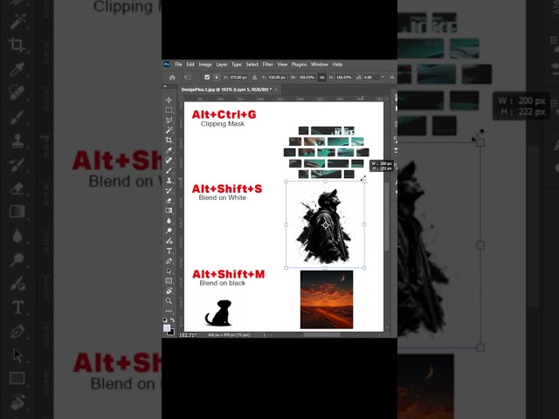Select the Move tool
The height and width of the screenshot is (419, 559).
pos(169,100)
